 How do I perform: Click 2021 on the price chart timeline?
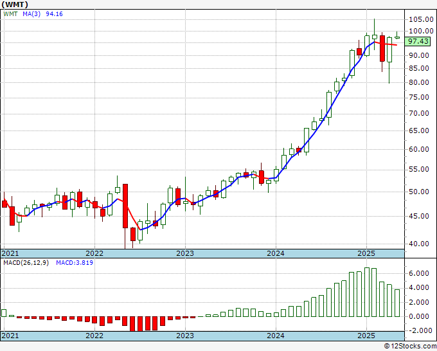pyautogui.click(x=10, y=253)
